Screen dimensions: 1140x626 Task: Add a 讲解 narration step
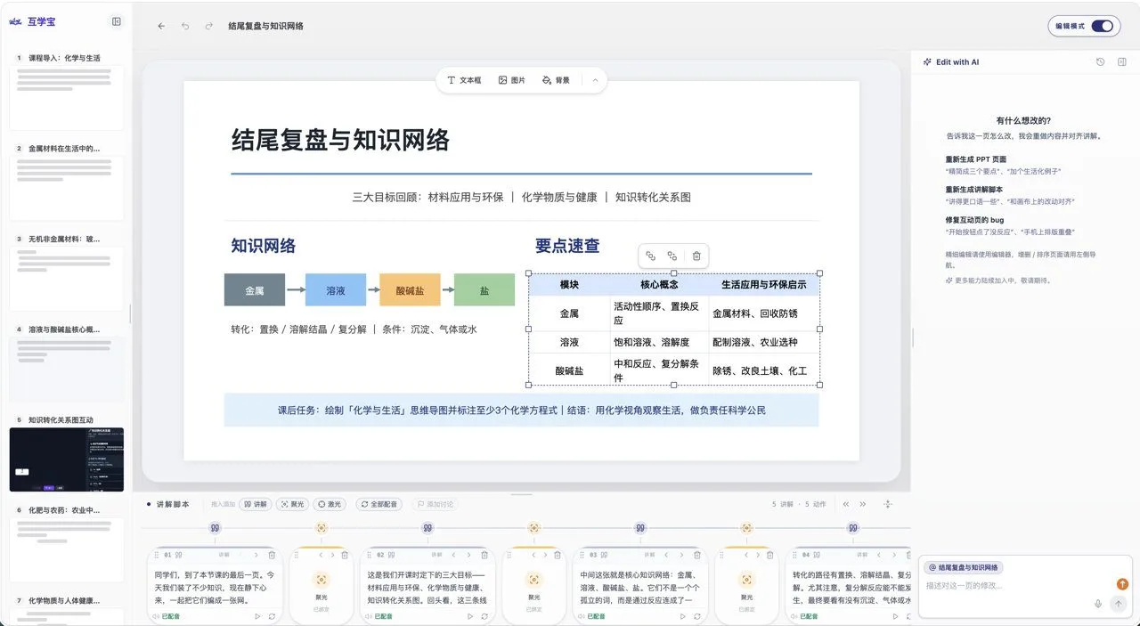256,504
